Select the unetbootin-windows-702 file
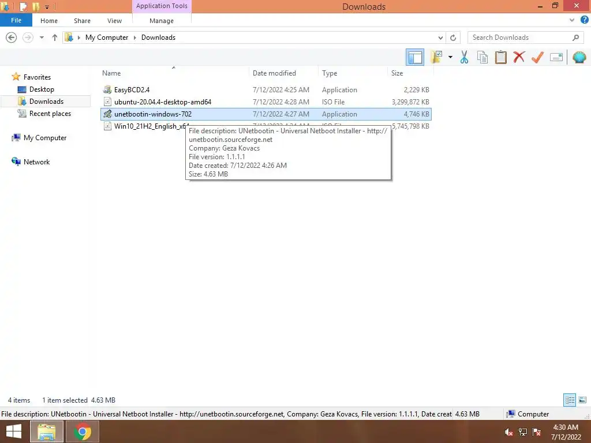Image resolution: width=591 pixels, height=443 pixels. tap(265, 114)
